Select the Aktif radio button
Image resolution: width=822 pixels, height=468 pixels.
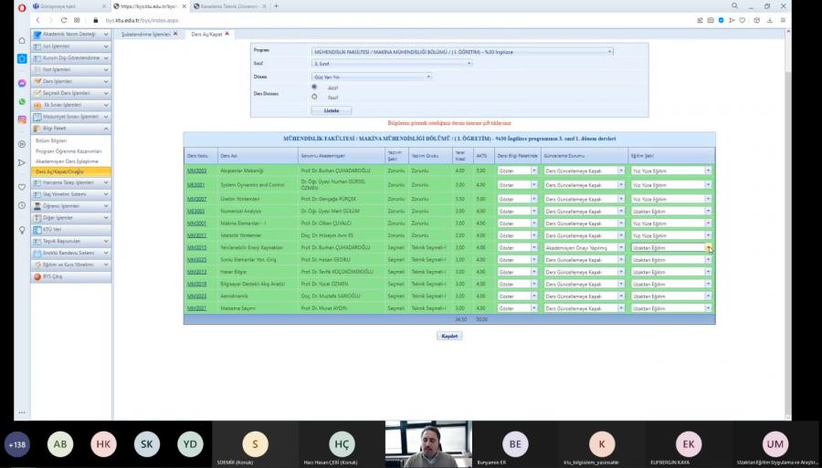315,87
